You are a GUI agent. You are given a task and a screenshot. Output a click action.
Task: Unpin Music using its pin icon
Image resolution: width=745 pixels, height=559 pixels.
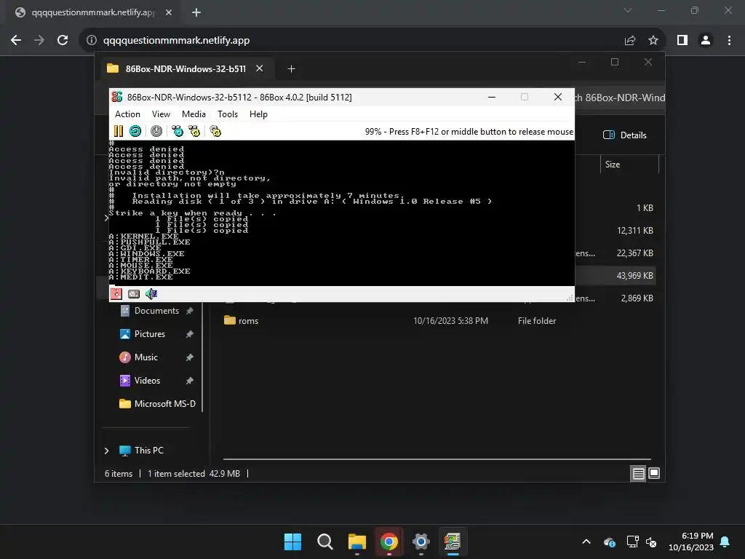coord(190,357)
